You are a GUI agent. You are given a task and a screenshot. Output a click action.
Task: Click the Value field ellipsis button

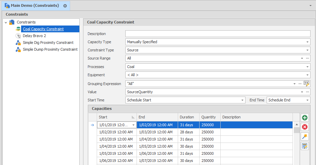tap(307, 92)
